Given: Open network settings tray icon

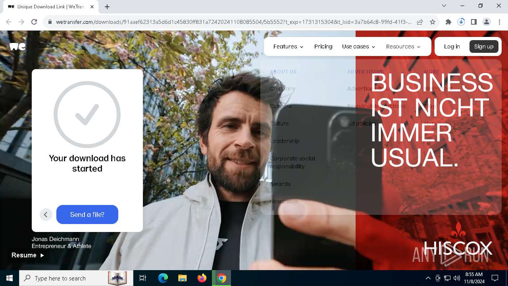Looking at the screenshot, I should [447, 278].
